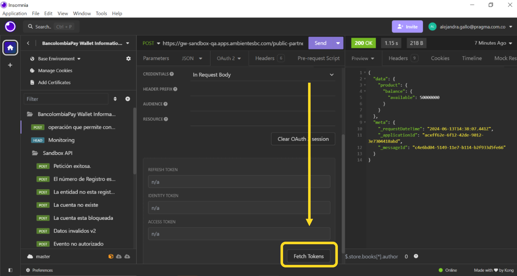Click the plus icon below Home
Screen dimensions: 517x276
(10, 65)
